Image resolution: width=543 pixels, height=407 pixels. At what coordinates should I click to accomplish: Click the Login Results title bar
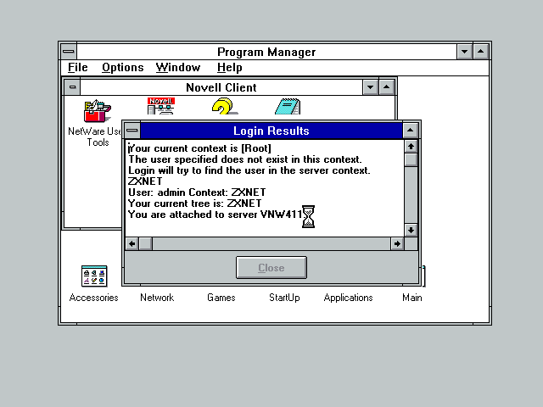click(x=271, y=131)
